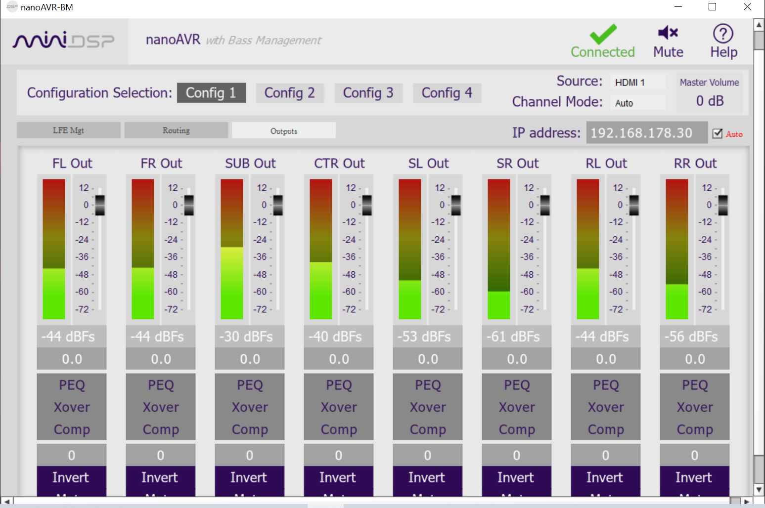The width and height of the screenshot is (765, 508).
Task: Invert the RL Out channel polarity
Action: point(605,477)
